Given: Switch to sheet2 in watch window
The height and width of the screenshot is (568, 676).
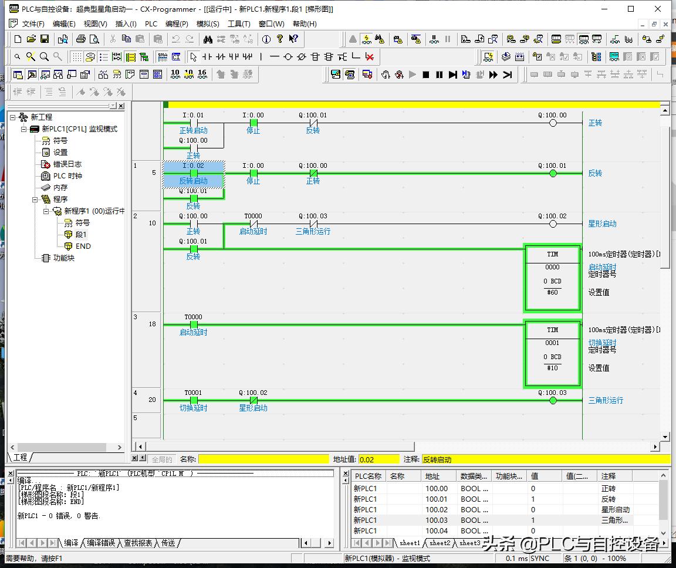Looking at the screenshot, I should pos(439,543).
